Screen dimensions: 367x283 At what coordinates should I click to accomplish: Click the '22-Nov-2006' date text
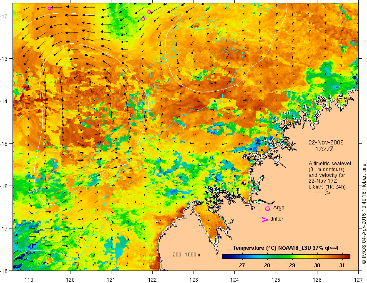326,142
